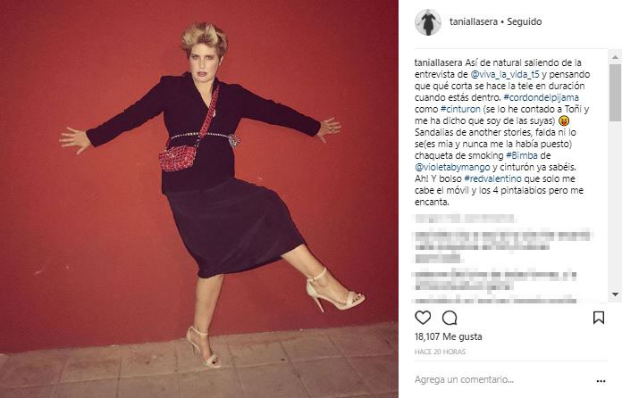
Task: Click the Seguido following button
Action: 524,21
